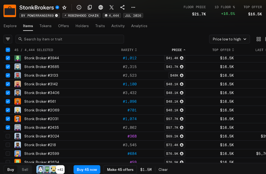Open the more options ellipsis menu
266x174 pixels.
click(133, 7)
